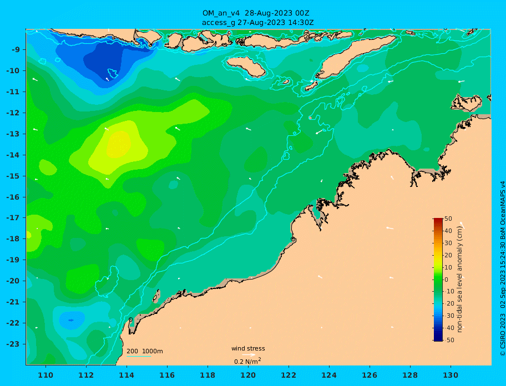The image size is (506, 386).
Task: Click the non-tidal sea level anomaly (cm) label
Action: click(x=459, y=280)
